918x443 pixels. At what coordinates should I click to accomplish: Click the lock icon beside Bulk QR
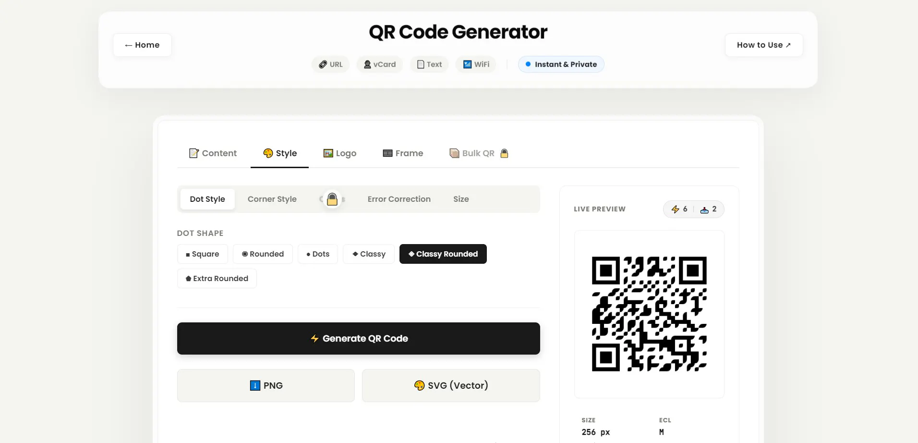(x=504, y=153)
